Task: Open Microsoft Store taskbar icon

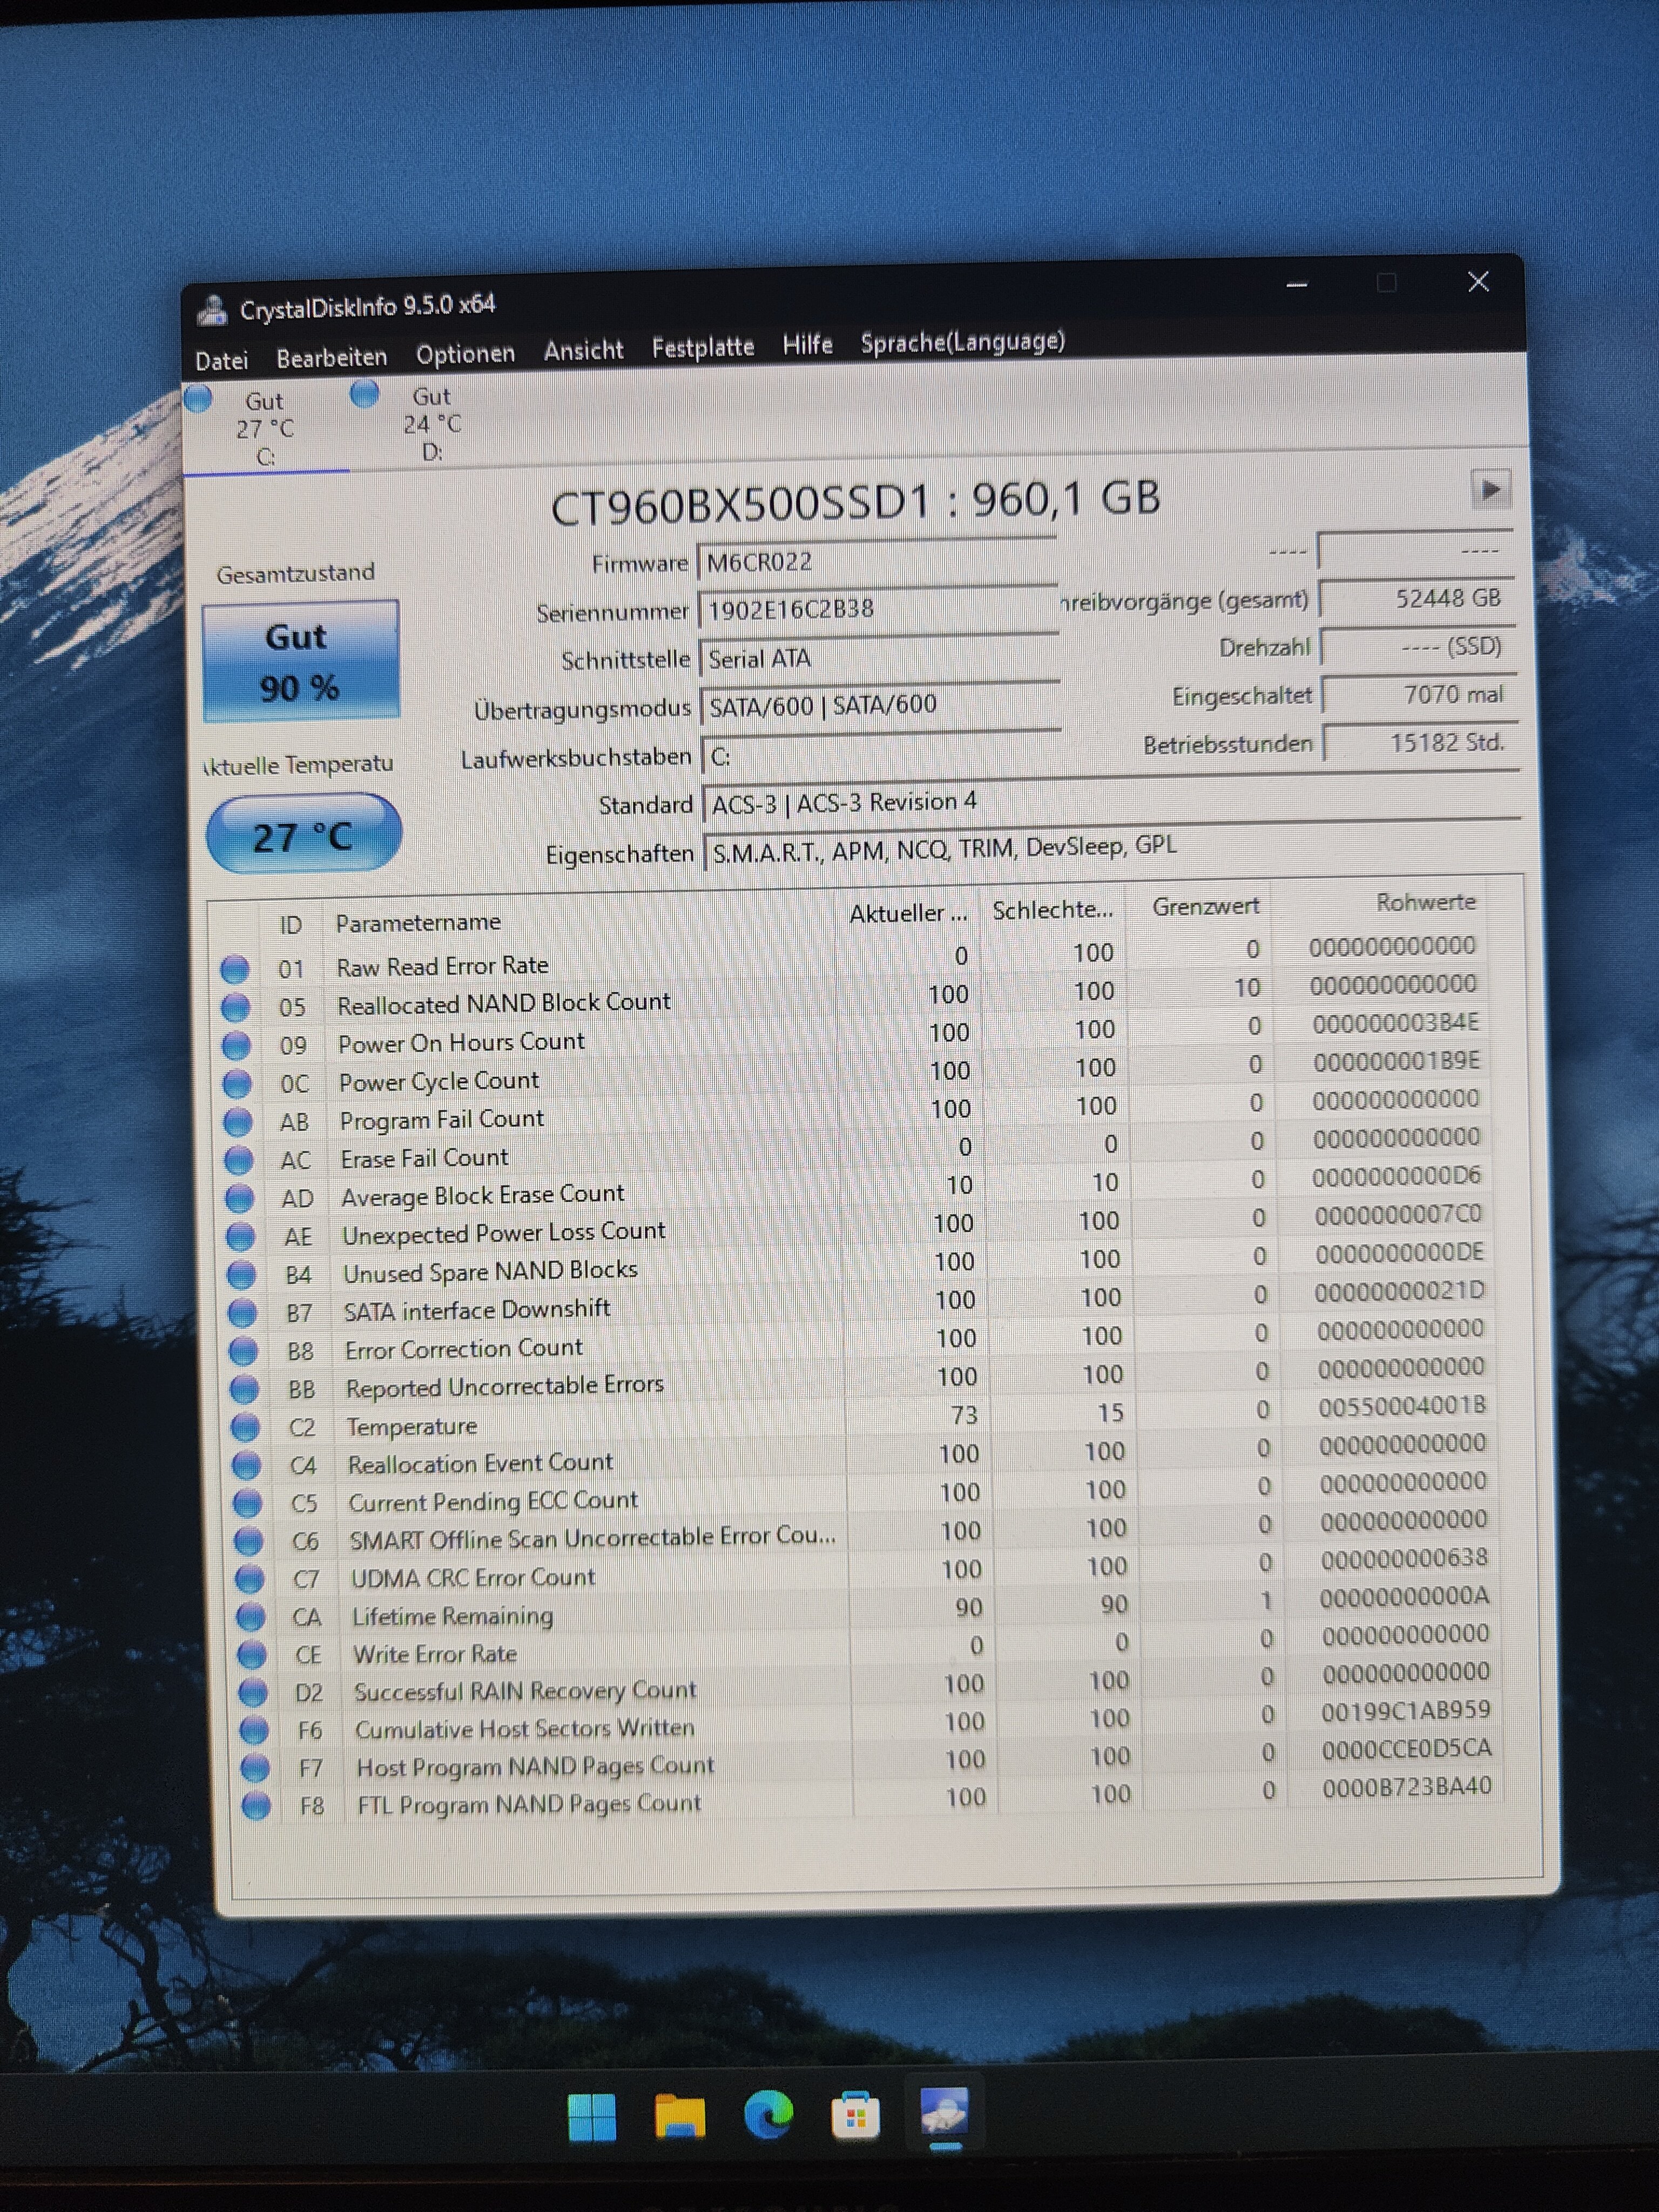Action: 856,2115
